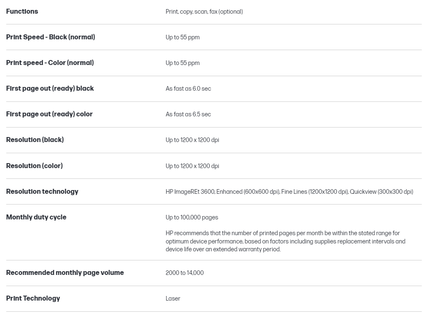Image resolution: width=428 pixels, height=313 pixels.
Task: Click the "Up to 55 ppm" black speed value
Action: [183, 37]
